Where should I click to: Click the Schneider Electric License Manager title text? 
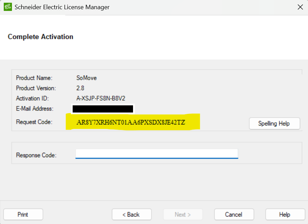click(x=62, y=7)
